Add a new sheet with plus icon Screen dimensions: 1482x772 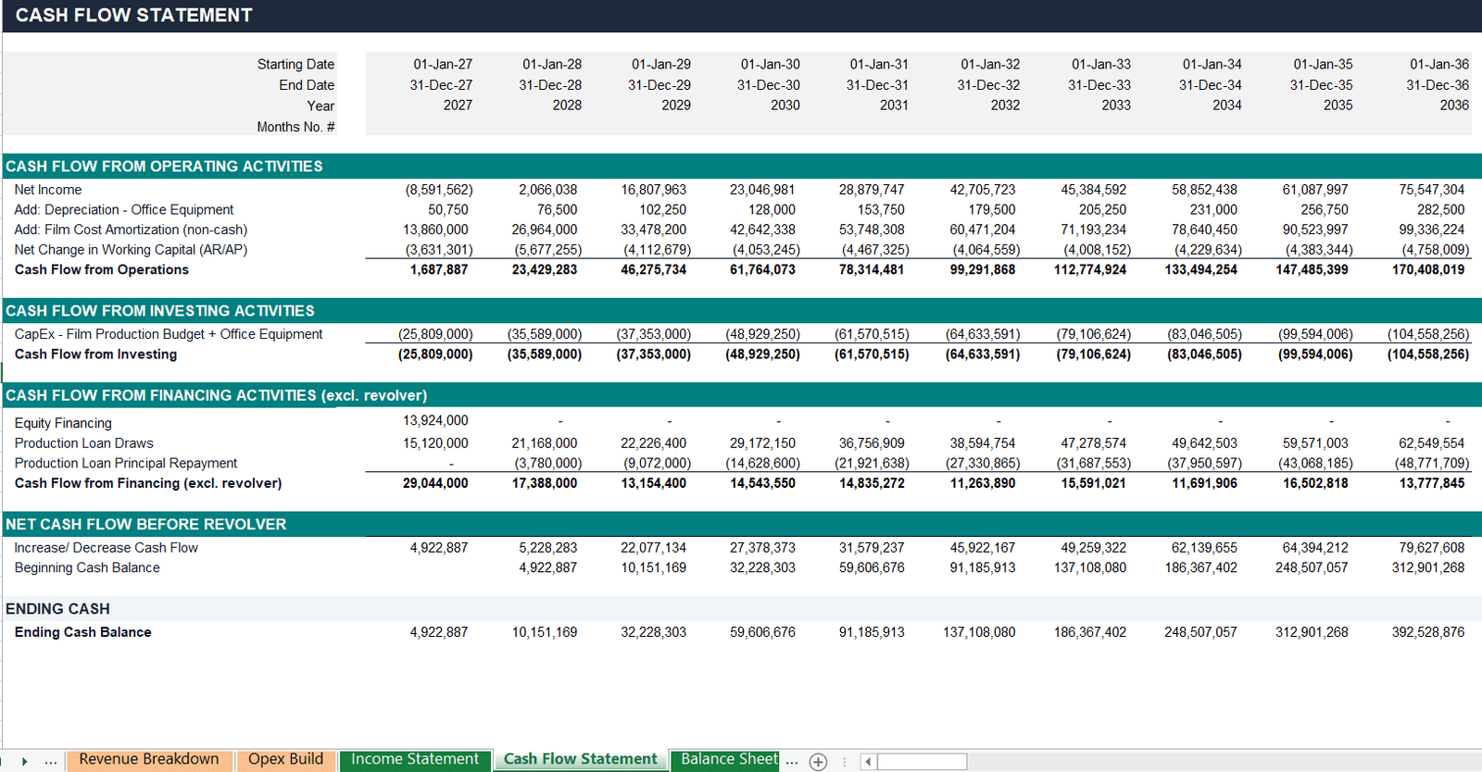coord(818,761)
